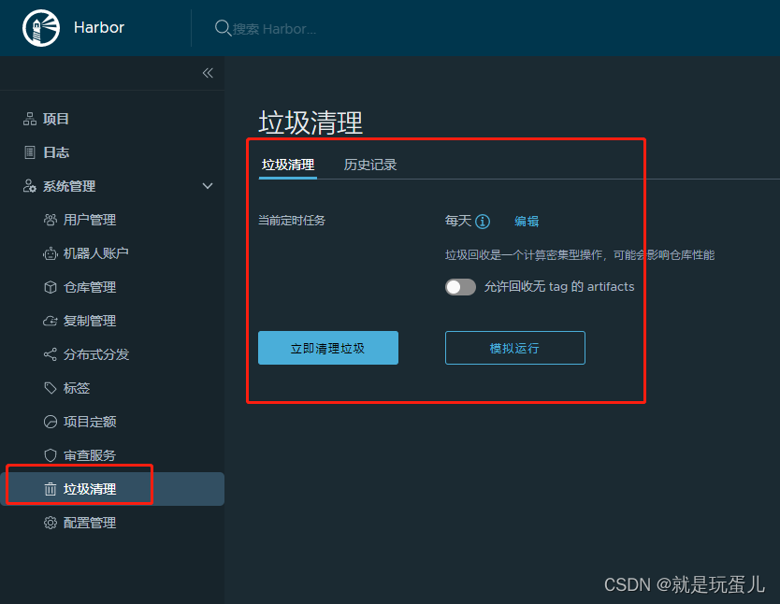Viewport: 780px width, 604px height.
Task: Show info tooltip next to 每天
Action: (x=483, y=222)
